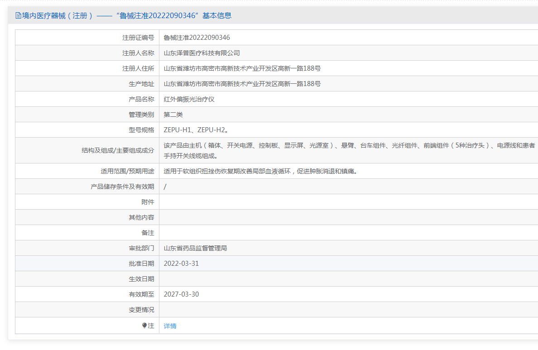Click the header title 境内医疗器械（注册）基本信息
538x350 pixels.
point(127,15)
